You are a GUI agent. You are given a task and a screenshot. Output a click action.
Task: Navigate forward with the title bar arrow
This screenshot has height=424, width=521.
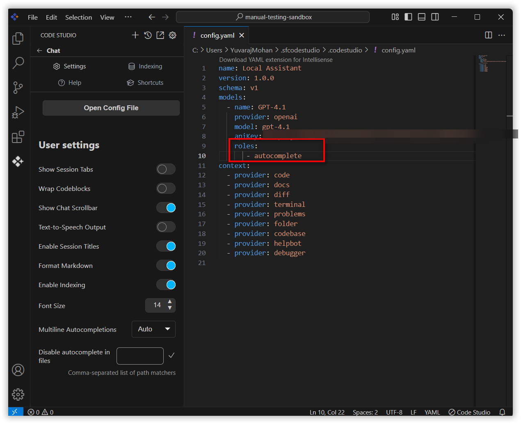pyautogui.click(x=165, y=17)
